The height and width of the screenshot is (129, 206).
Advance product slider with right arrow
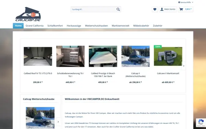click(184, 66)
